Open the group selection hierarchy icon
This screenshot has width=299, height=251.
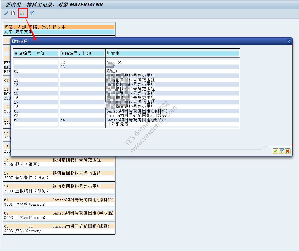[23, 13]
